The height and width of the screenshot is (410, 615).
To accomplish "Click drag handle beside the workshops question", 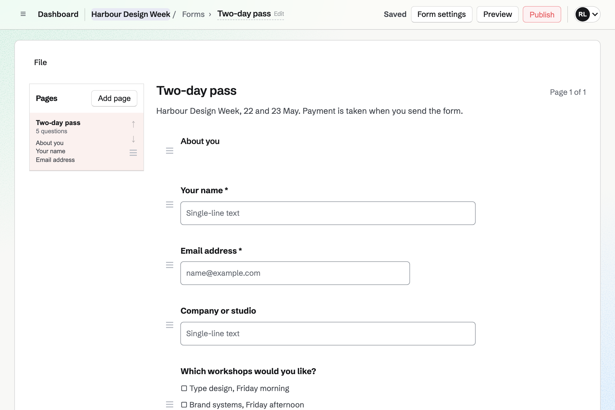I will 170,405.
